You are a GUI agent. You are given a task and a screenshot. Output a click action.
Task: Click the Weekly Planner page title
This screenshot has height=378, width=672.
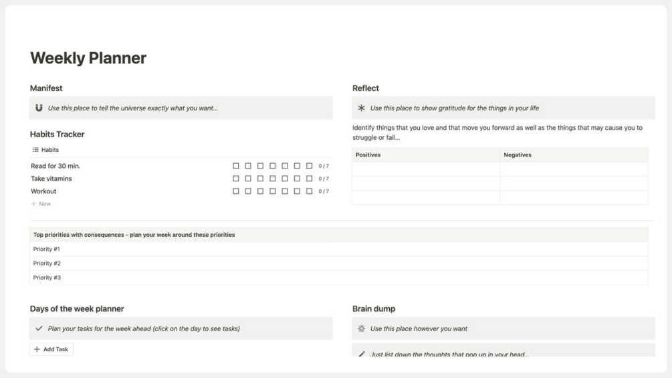(88, 58)
